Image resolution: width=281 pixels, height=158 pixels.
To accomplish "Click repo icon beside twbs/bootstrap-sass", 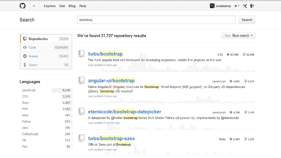I will coord(81,138).
